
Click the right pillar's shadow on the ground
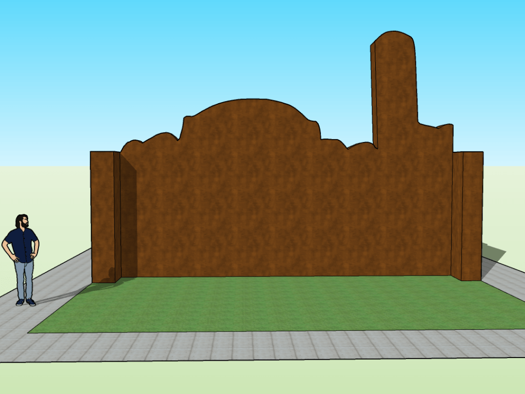click(x=492, y=252)
